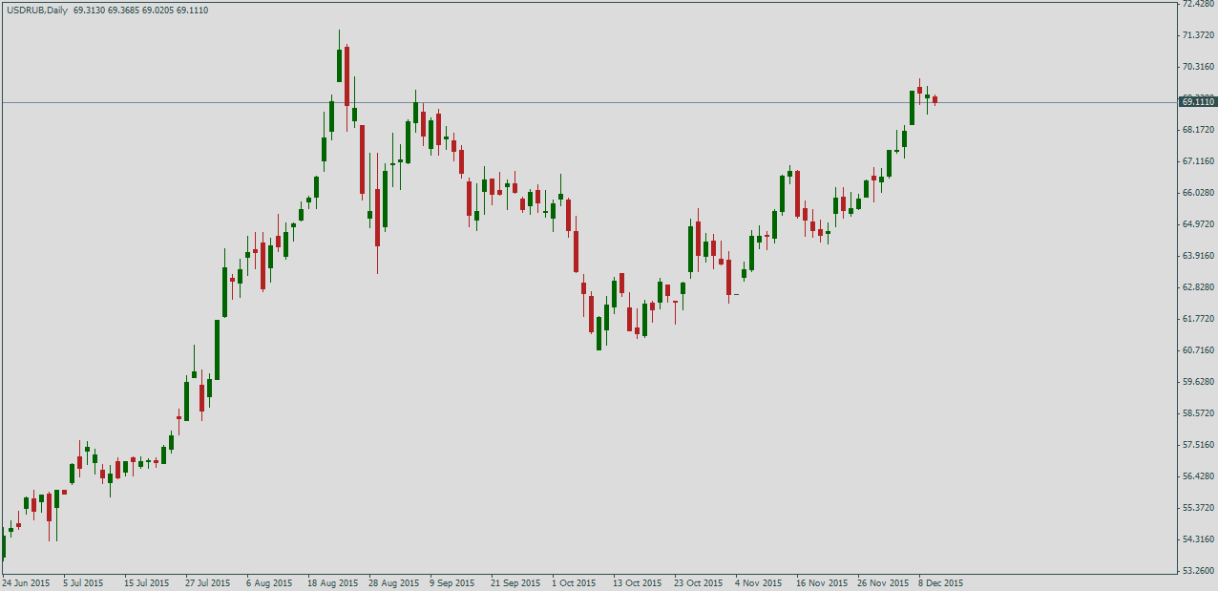The width and height of the screenshot is (1218, 591).
Task: Select the horizontal current-price line
Action: (x=590, y=102)
